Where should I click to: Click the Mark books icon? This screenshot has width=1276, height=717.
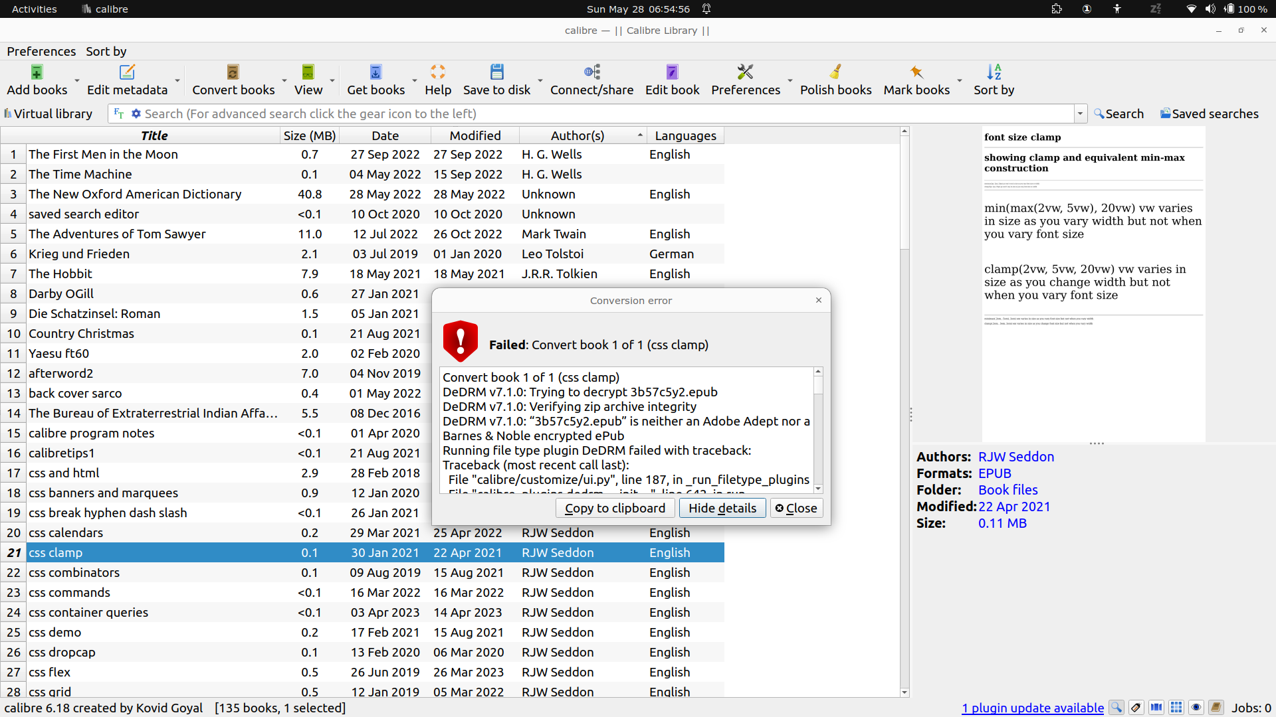point(916,72)
